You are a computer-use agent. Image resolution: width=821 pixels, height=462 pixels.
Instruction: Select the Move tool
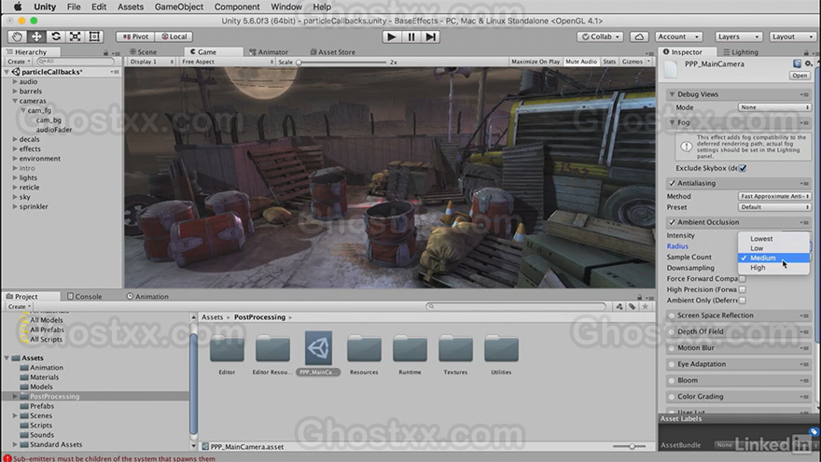(36, 36)
